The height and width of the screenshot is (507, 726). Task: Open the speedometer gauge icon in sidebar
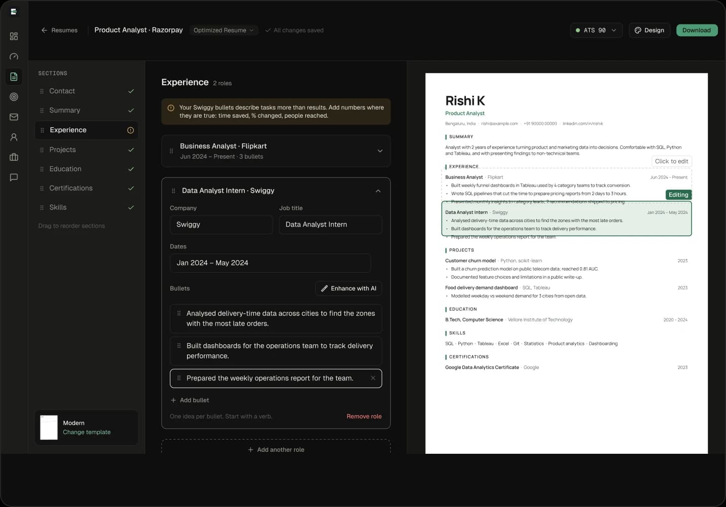point(14,56)
